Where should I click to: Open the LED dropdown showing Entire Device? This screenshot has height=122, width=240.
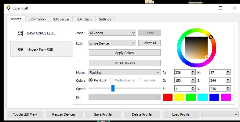pyautogui.click(x=112, y=43)
